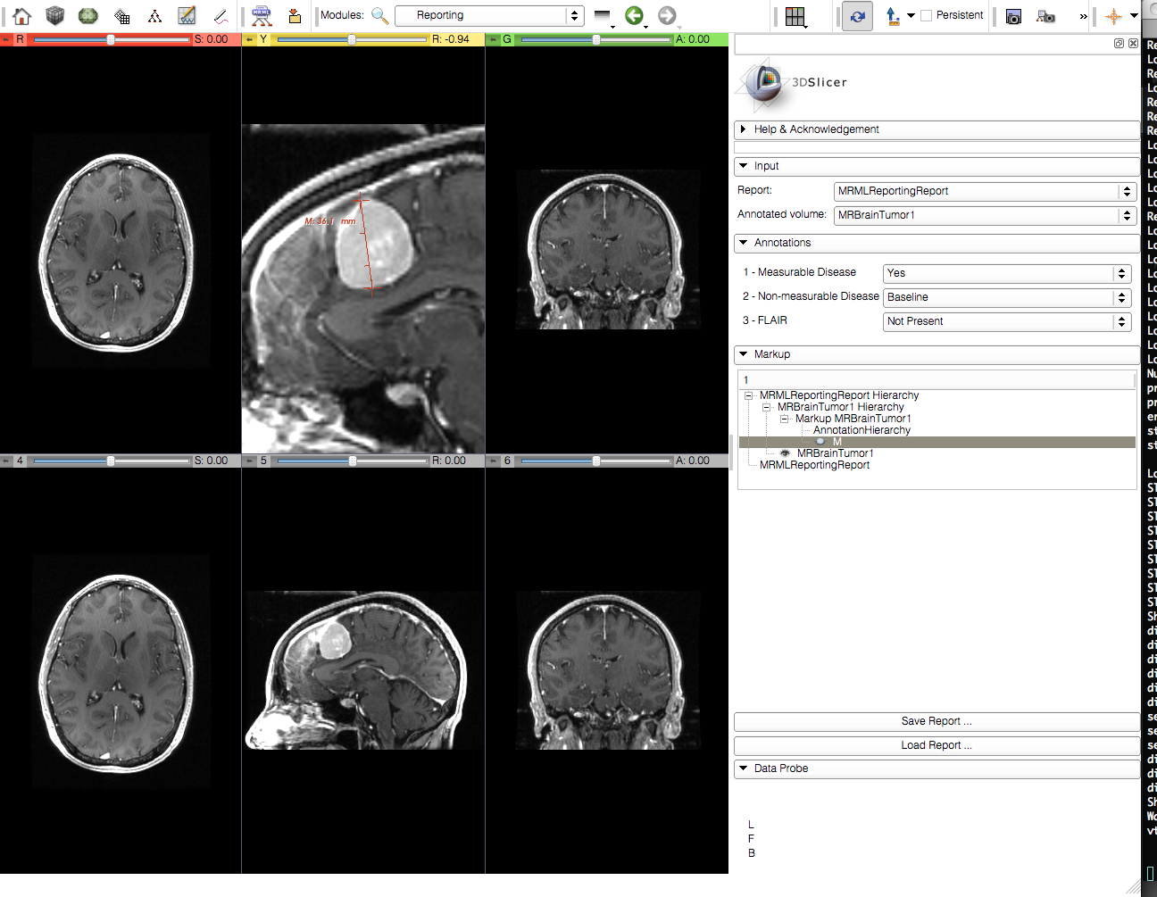
Task: Click the screenshot camera icon
Action: tap(1013, 16)
